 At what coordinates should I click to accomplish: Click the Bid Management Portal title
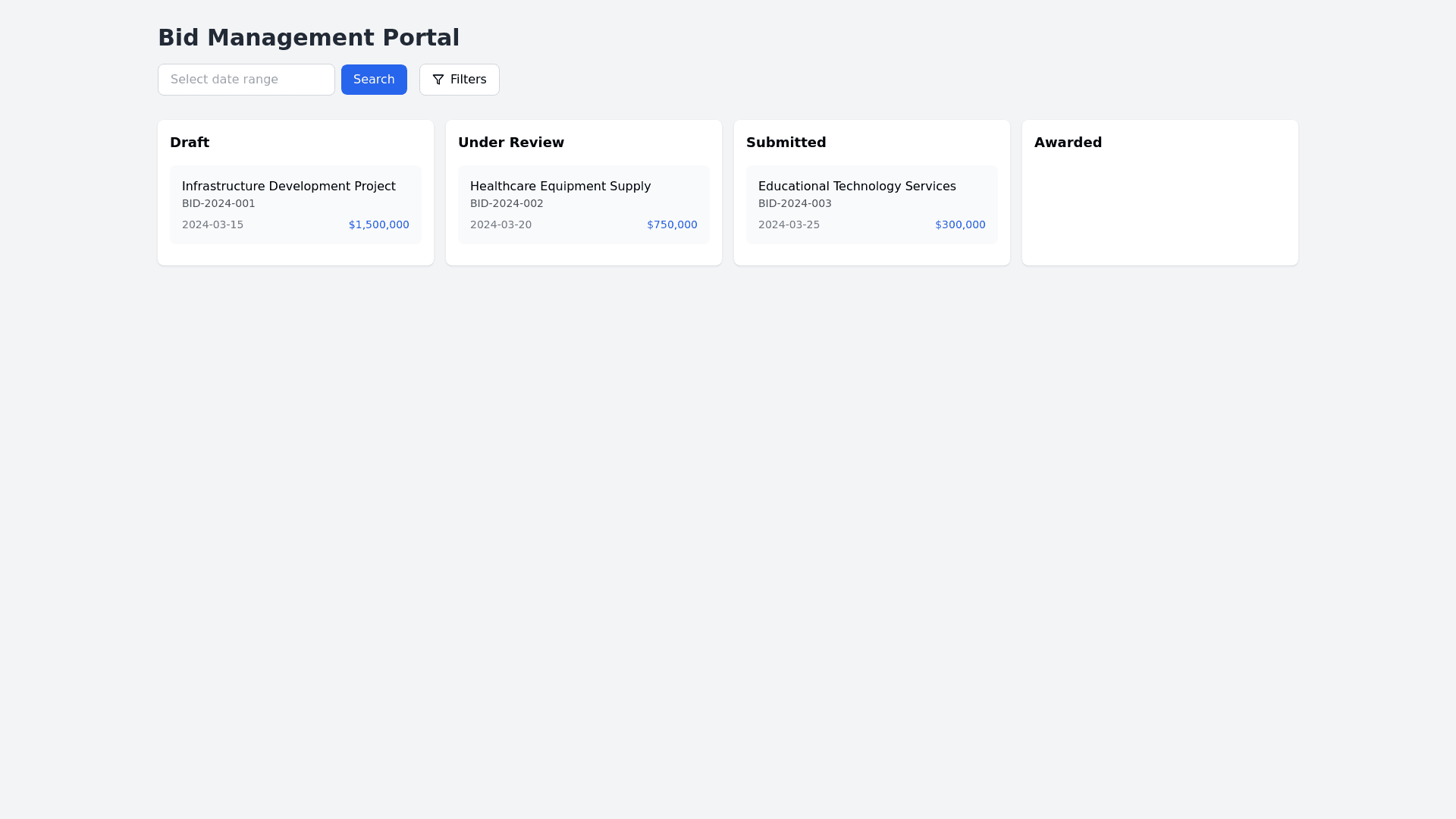(x=308, y=37)
